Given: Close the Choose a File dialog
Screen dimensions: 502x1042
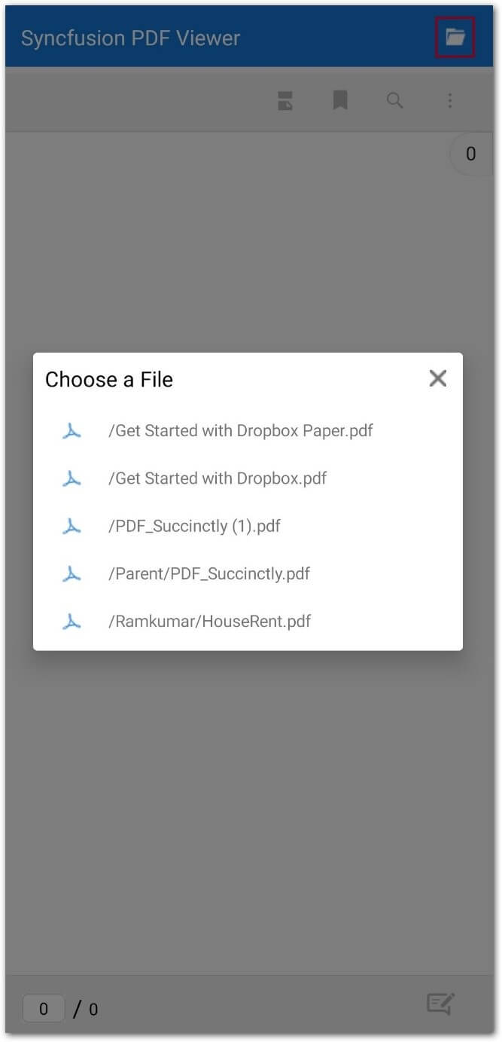Looking at the screenshot, I should (x=437, y=378).
